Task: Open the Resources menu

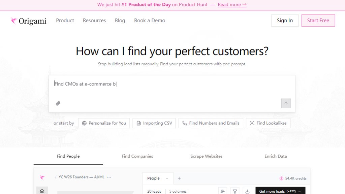Action: click(94, 21)
